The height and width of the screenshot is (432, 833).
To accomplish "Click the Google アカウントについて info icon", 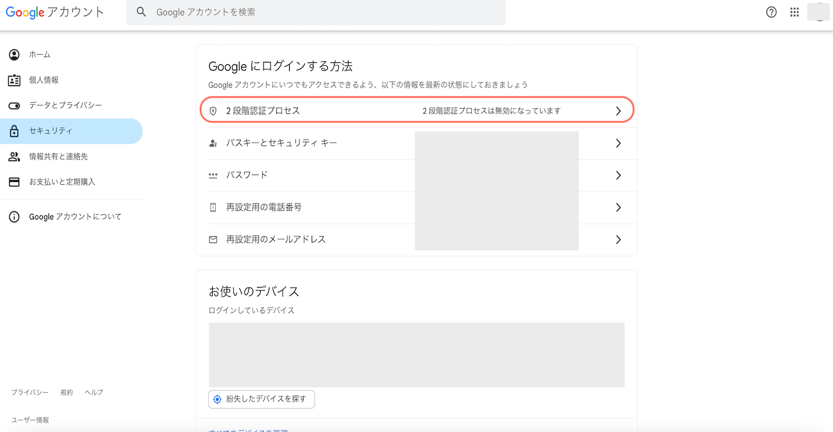I will (14, 217).
